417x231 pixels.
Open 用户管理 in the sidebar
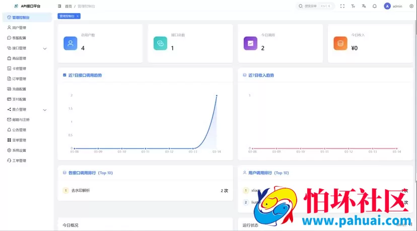(19, 28)
